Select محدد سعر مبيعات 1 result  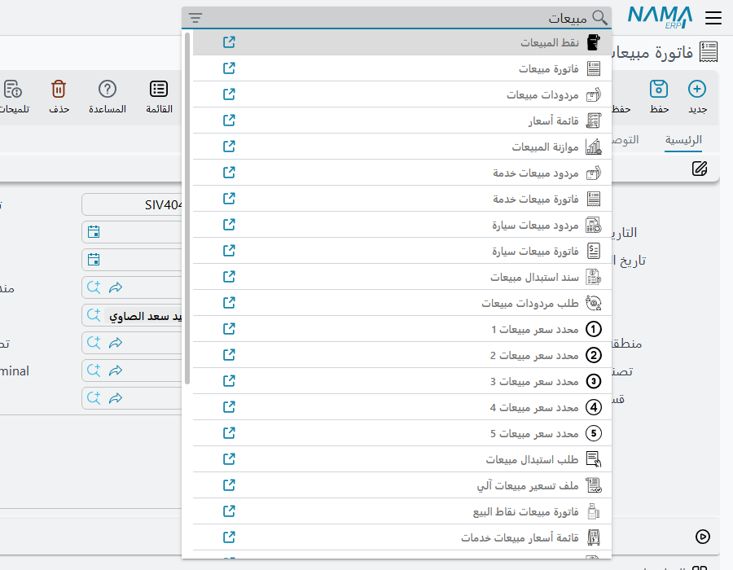click(402, 329)
